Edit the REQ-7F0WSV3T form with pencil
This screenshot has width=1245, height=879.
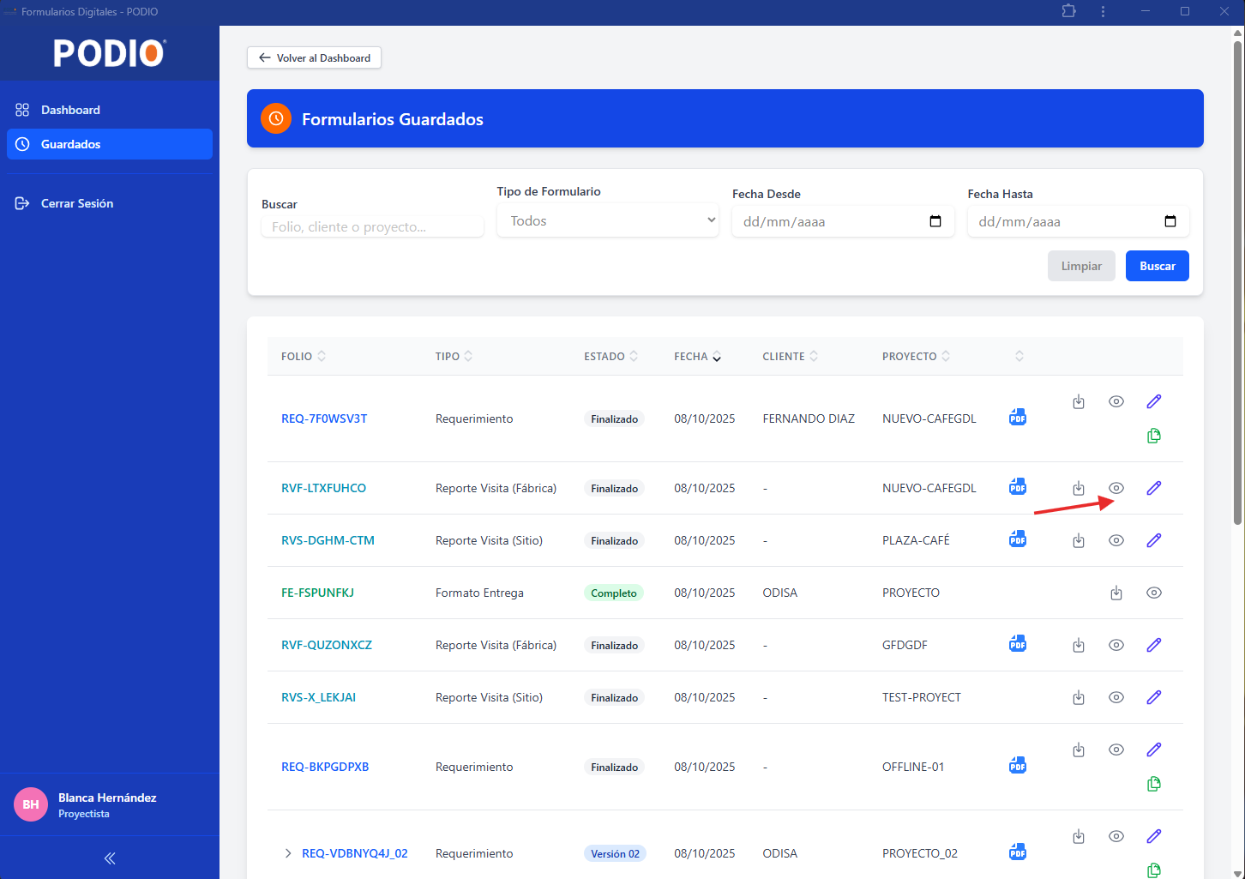[1154, 401]
